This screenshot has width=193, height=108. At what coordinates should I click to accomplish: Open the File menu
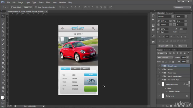coord(8,2)
